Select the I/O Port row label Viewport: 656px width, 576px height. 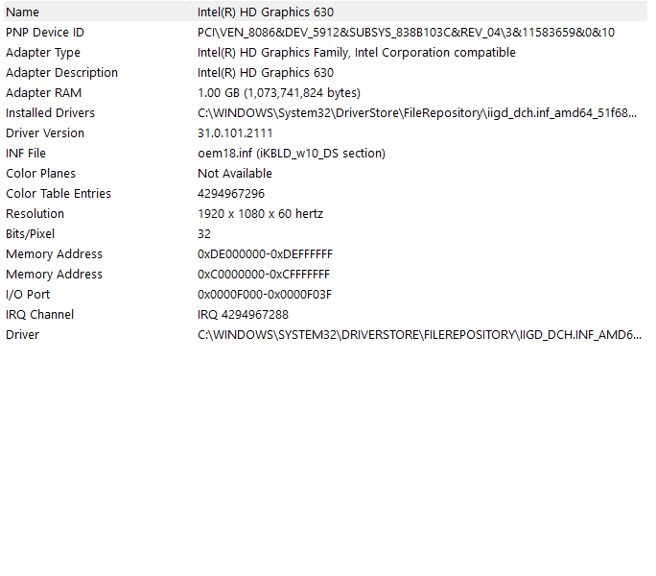tap(28, 294)
